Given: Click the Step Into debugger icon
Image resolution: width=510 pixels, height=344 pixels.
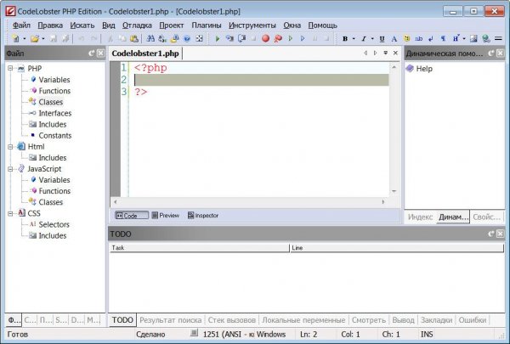Looking at the screenshot, I should point(229,39).
